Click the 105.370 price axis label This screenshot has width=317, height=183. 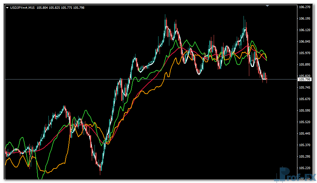click(x=304, y=145)
